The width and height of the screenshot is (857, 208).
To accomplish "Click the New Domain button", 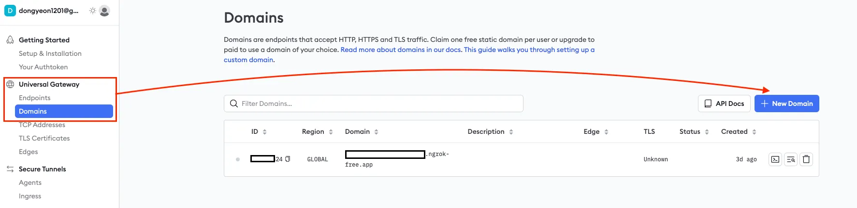I will pos(786,104).
